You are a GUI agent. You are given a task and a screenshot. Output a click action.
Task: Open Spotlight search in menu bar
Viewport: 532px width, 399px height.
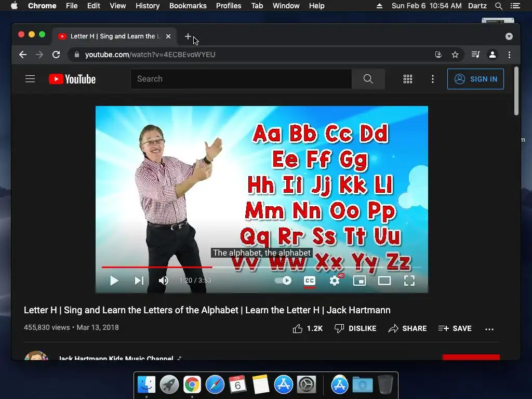pyautogui.click(x=499, y=6)
